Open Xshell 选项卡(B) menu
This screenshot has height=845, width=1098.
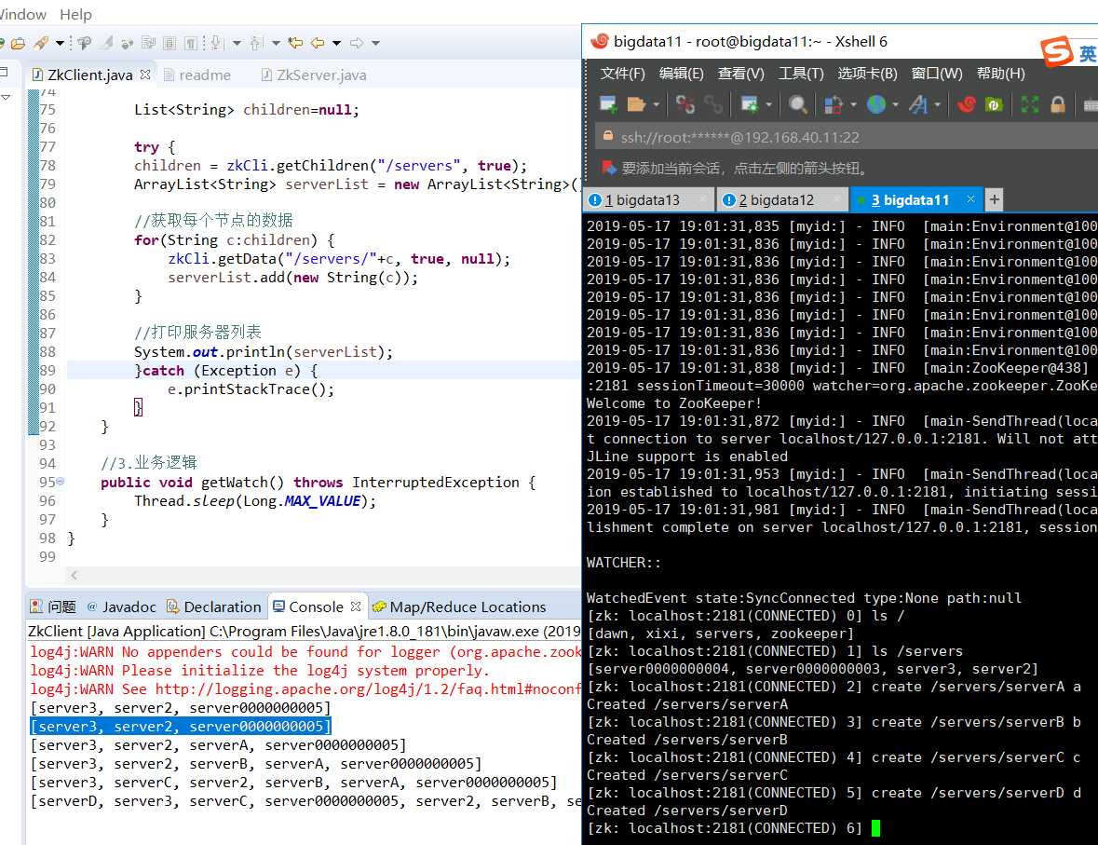tap(868, 74)
